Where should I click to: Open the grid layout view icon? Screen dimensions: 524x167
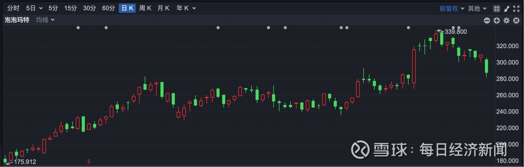497,9
